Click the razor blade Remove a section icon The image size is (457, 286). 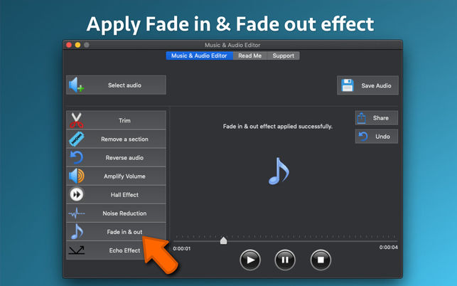point(76,139)
